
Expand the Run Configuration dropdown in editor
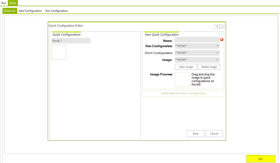(197, 46)
